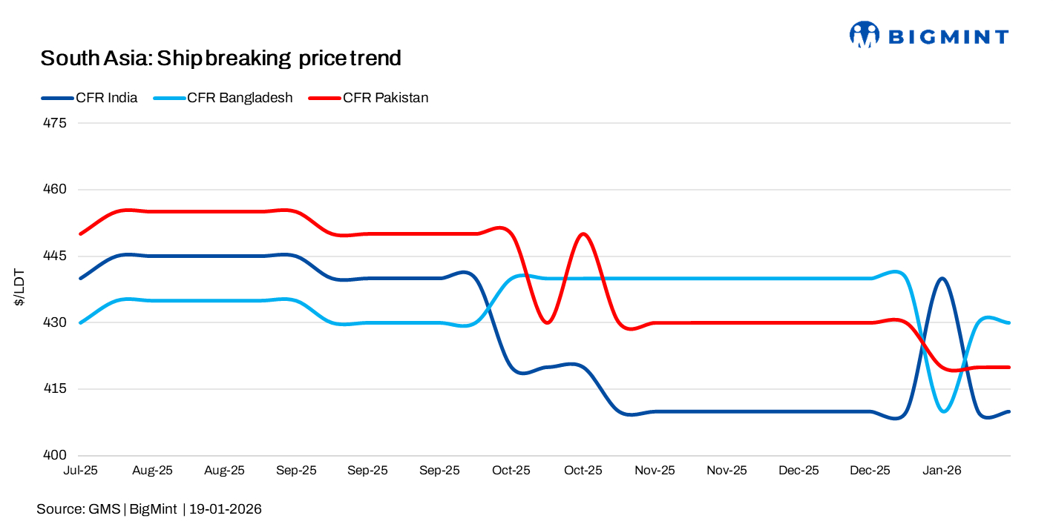Image resolution: width=1053 pixels, height=527 pixels.
Task: Click the red CFR Pakistan legend swatch
Action: tap(325, 98)
